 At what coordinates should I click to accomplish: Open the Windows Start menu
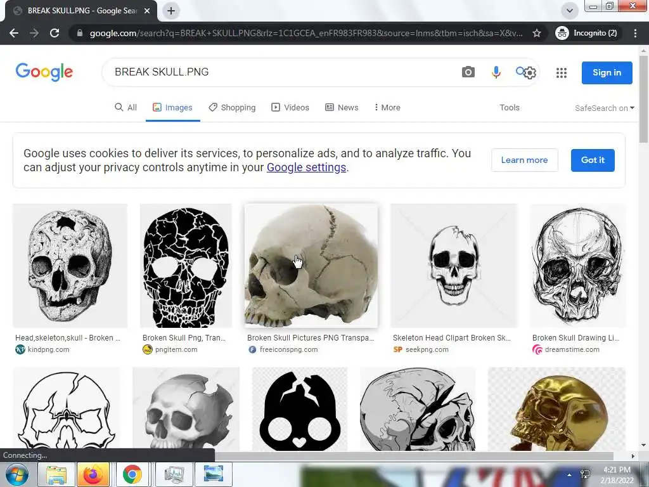pyautogui.click(x=17, y=474)
